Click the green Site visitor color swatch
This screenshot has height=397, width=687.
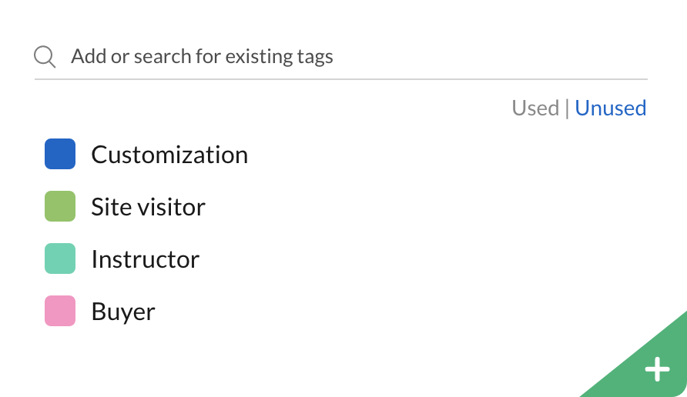coord(60,206)
